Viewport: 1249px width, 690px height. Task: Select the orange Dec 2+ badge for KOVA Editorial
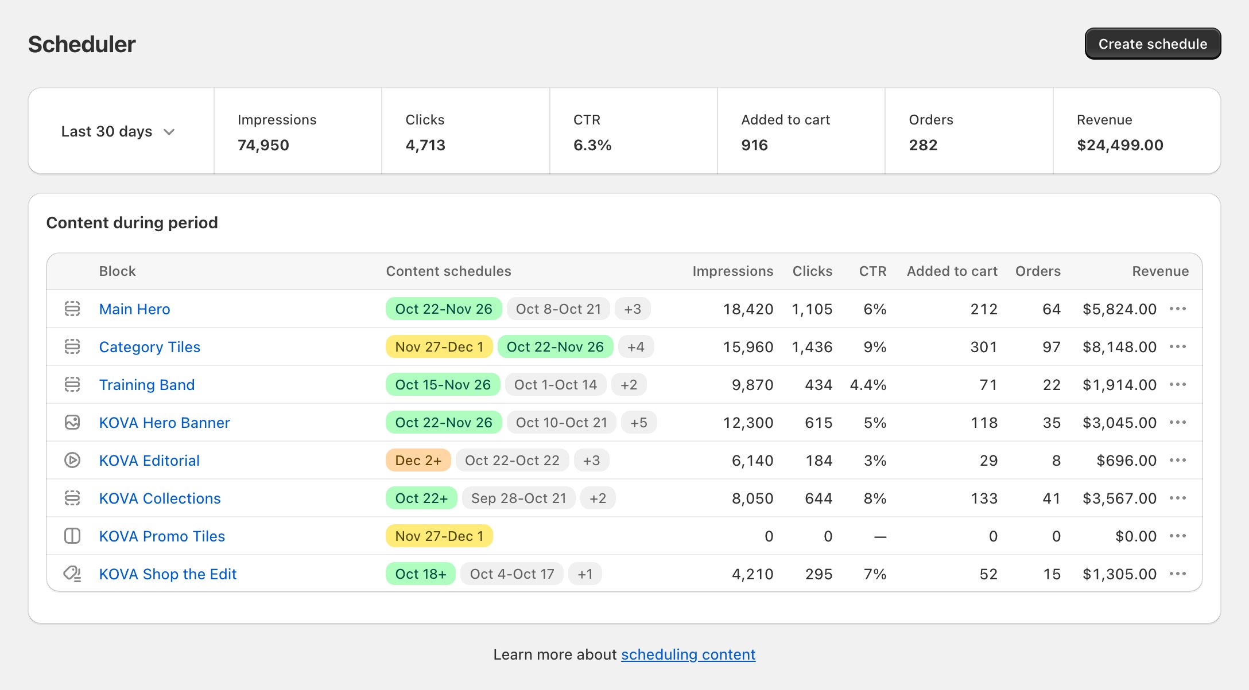(x=418, y=461)
